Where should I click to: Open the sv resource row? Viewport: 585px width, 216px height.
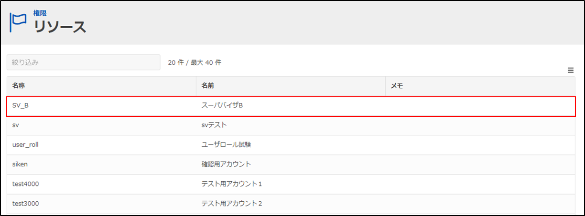[15, 125]
